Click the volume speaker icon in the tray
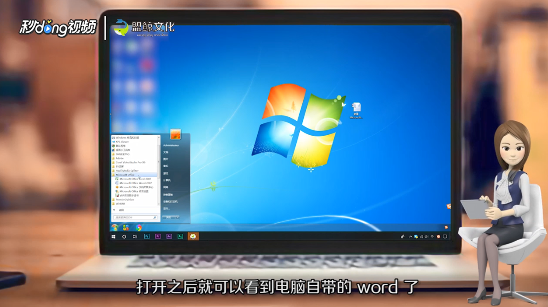 coord(427,237)
